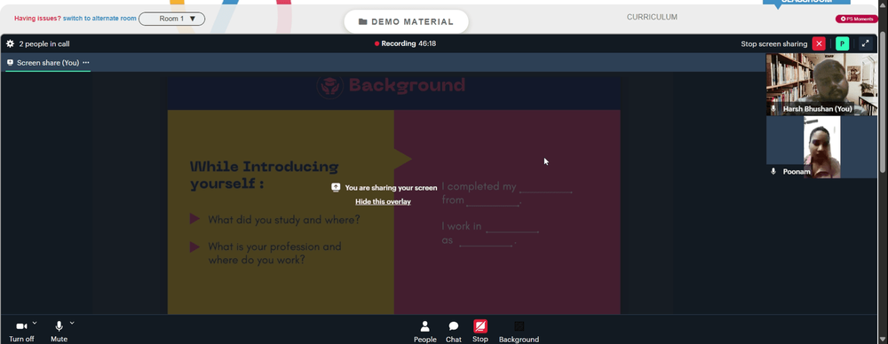The width and height of the screenshot is (888, 344).
Task: Click the PS Moments button
Action: [857, 19]
